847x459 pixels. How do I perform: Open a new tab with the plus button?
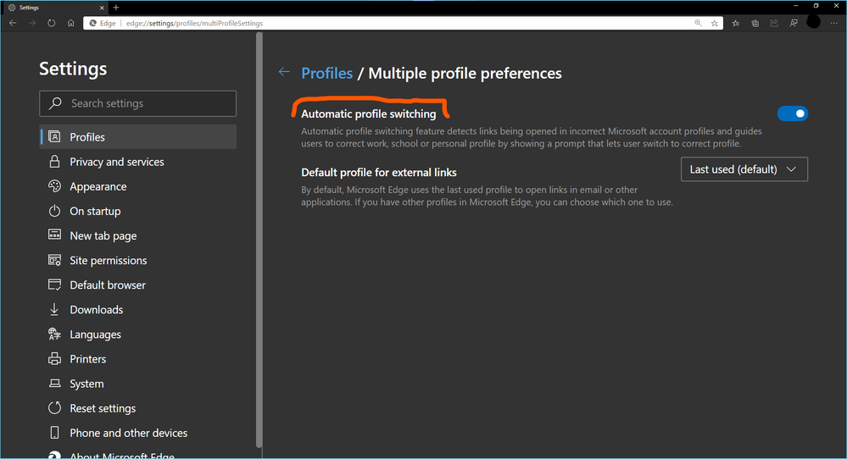click(115, 8)
